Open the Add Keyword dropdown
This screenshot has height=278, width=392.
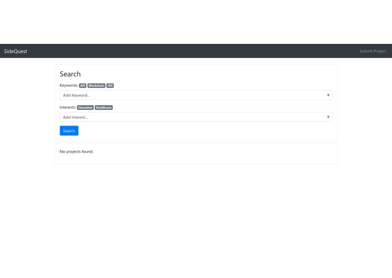(196, 95)
